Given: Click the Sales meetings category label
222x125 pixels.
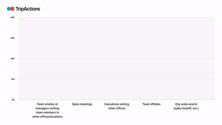Looking at the screenshot, I should (82, 104).
